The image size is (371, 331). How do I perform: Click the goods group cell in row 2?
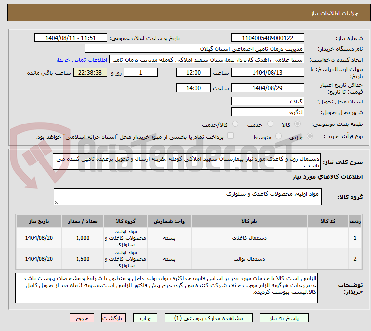tap(125, 259)
